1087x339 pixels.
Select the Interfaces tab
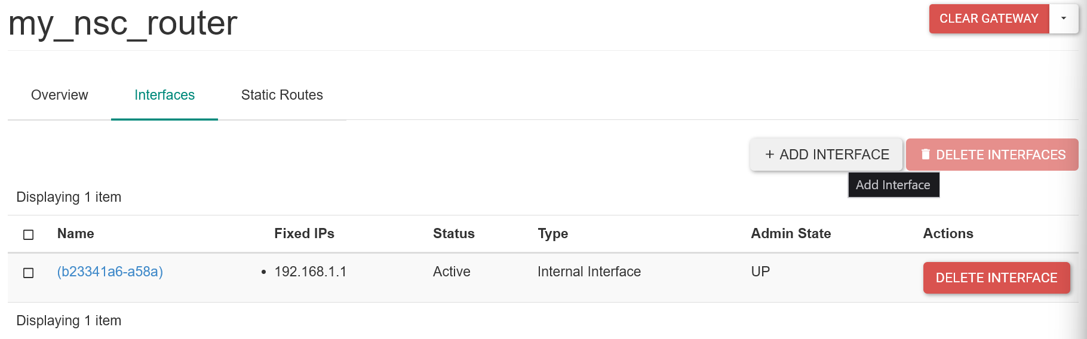164,95
